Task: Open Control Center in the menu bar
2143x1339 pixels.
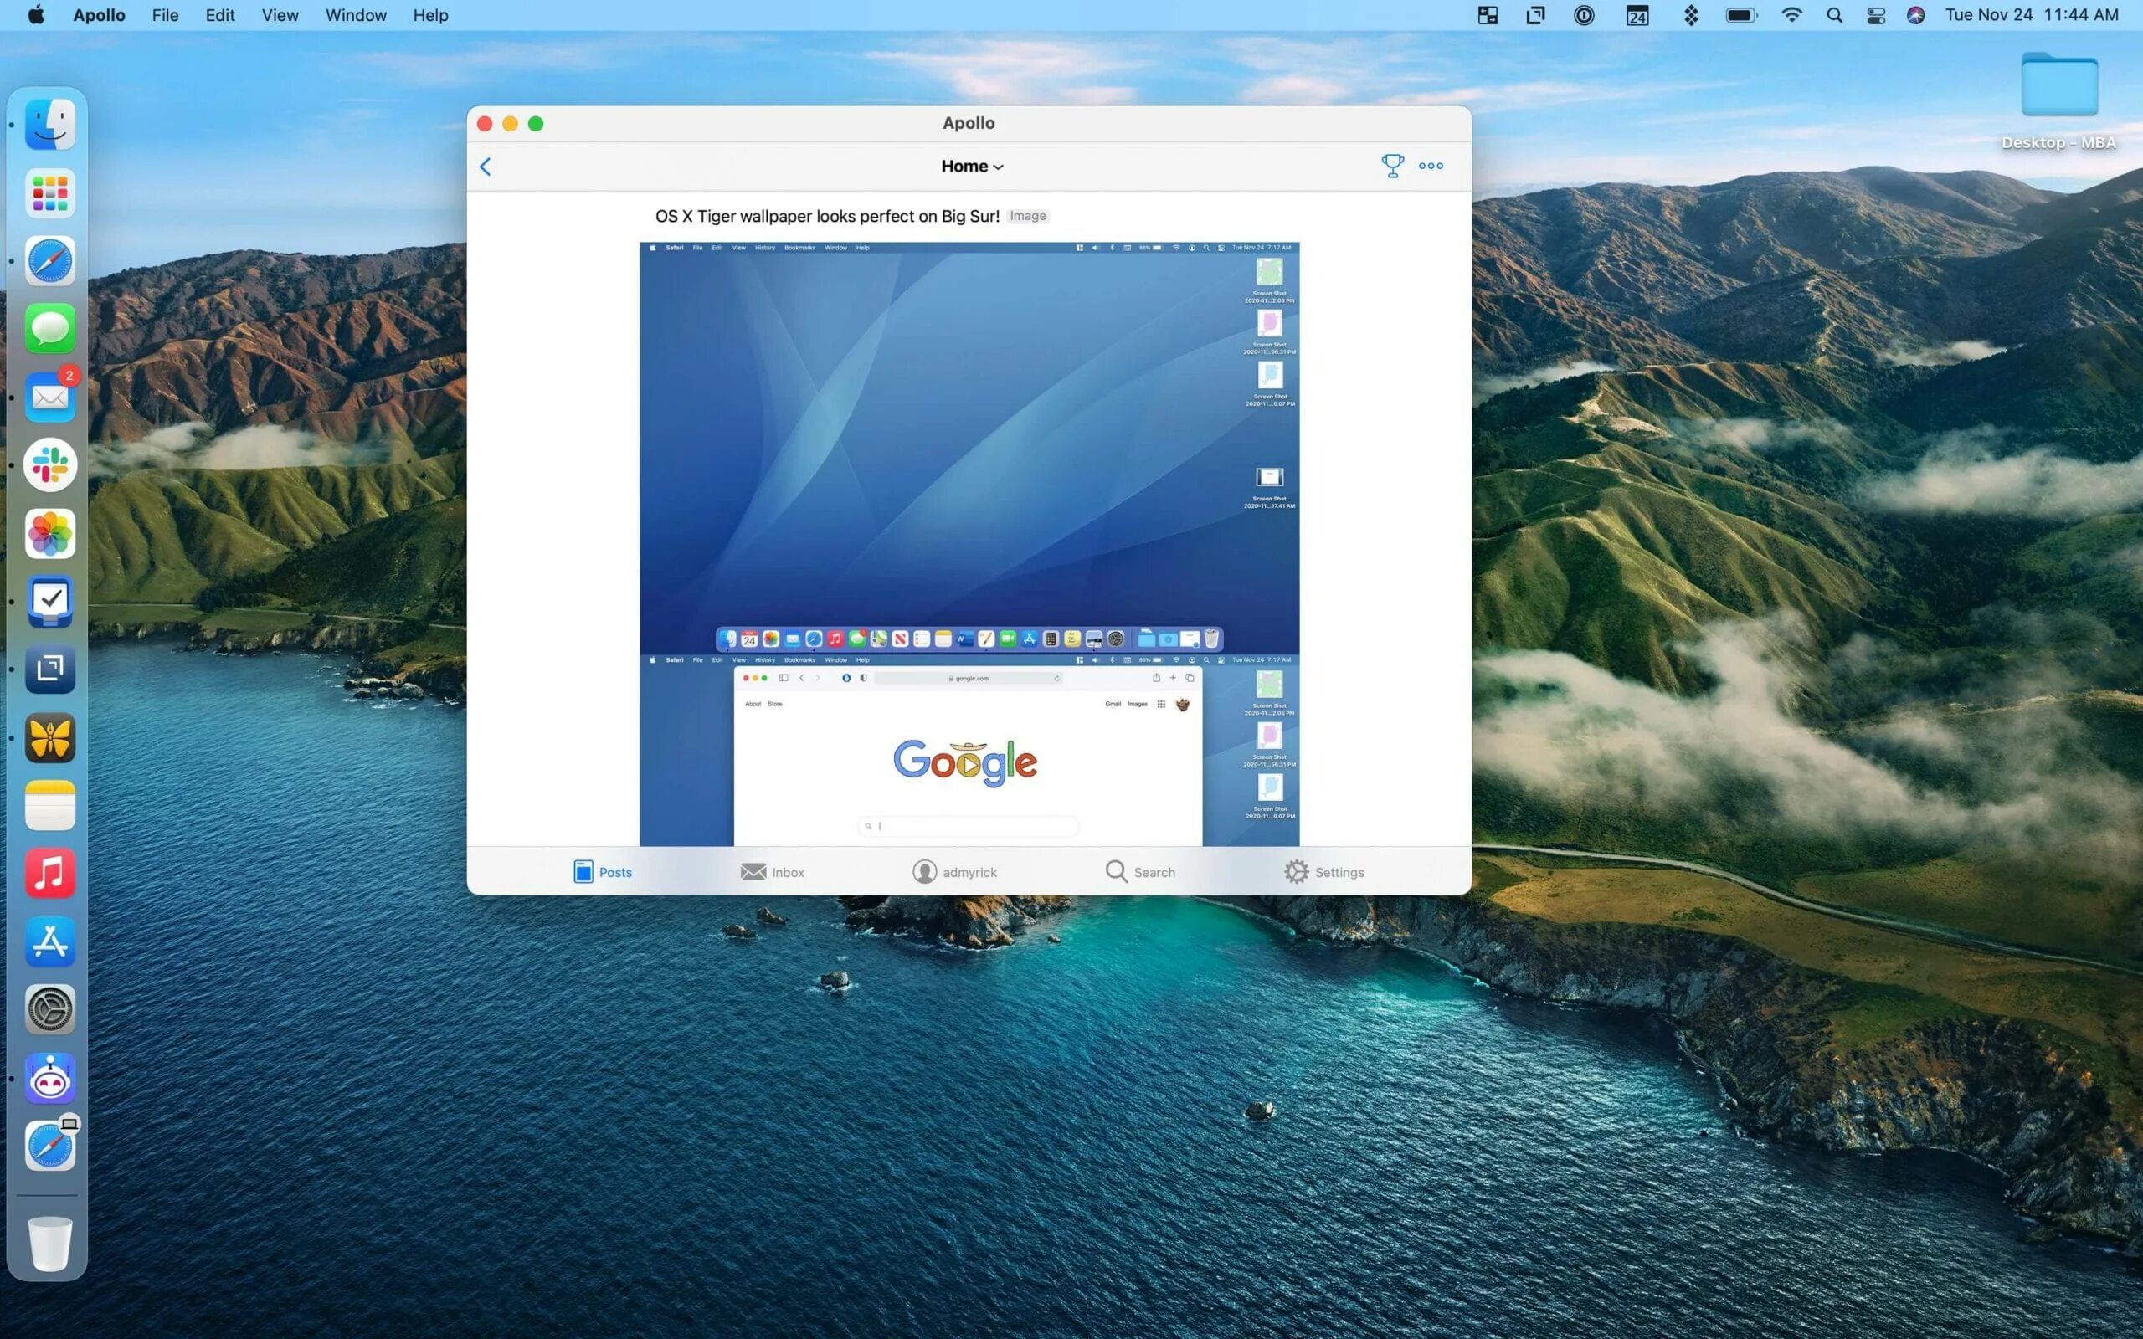Action: (x=1876, y=15)
